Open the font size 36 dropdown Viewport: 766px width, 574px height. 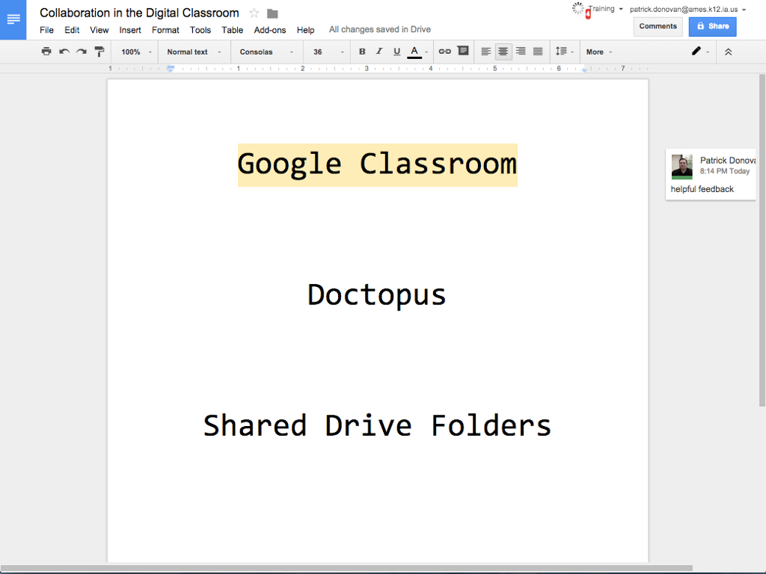click(325, 52)
